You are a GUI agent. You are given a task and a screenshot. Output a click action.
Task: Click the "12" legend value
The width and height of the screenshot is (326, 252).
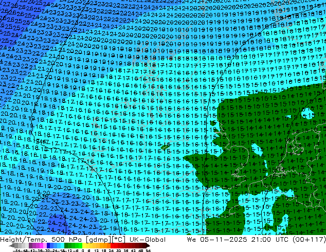[x=96, y=251]
